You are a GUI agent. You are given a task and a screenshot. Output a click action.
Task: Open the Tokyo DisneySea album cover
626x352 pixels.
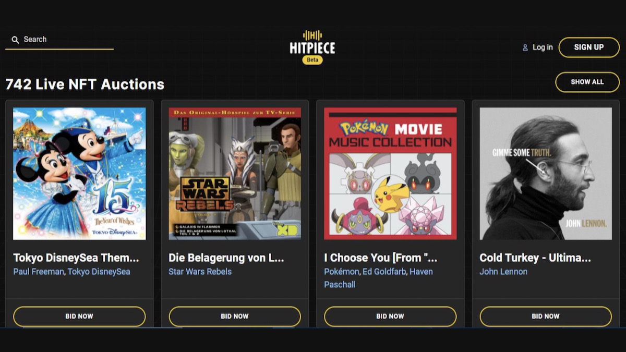[x=79, y=174]
